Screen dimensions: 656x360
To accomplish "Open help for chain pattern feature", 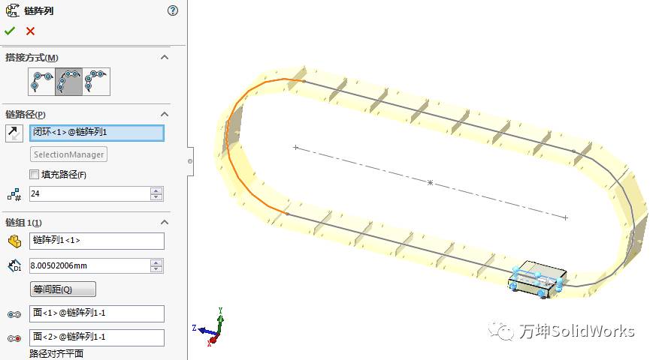I will (172, 10).
